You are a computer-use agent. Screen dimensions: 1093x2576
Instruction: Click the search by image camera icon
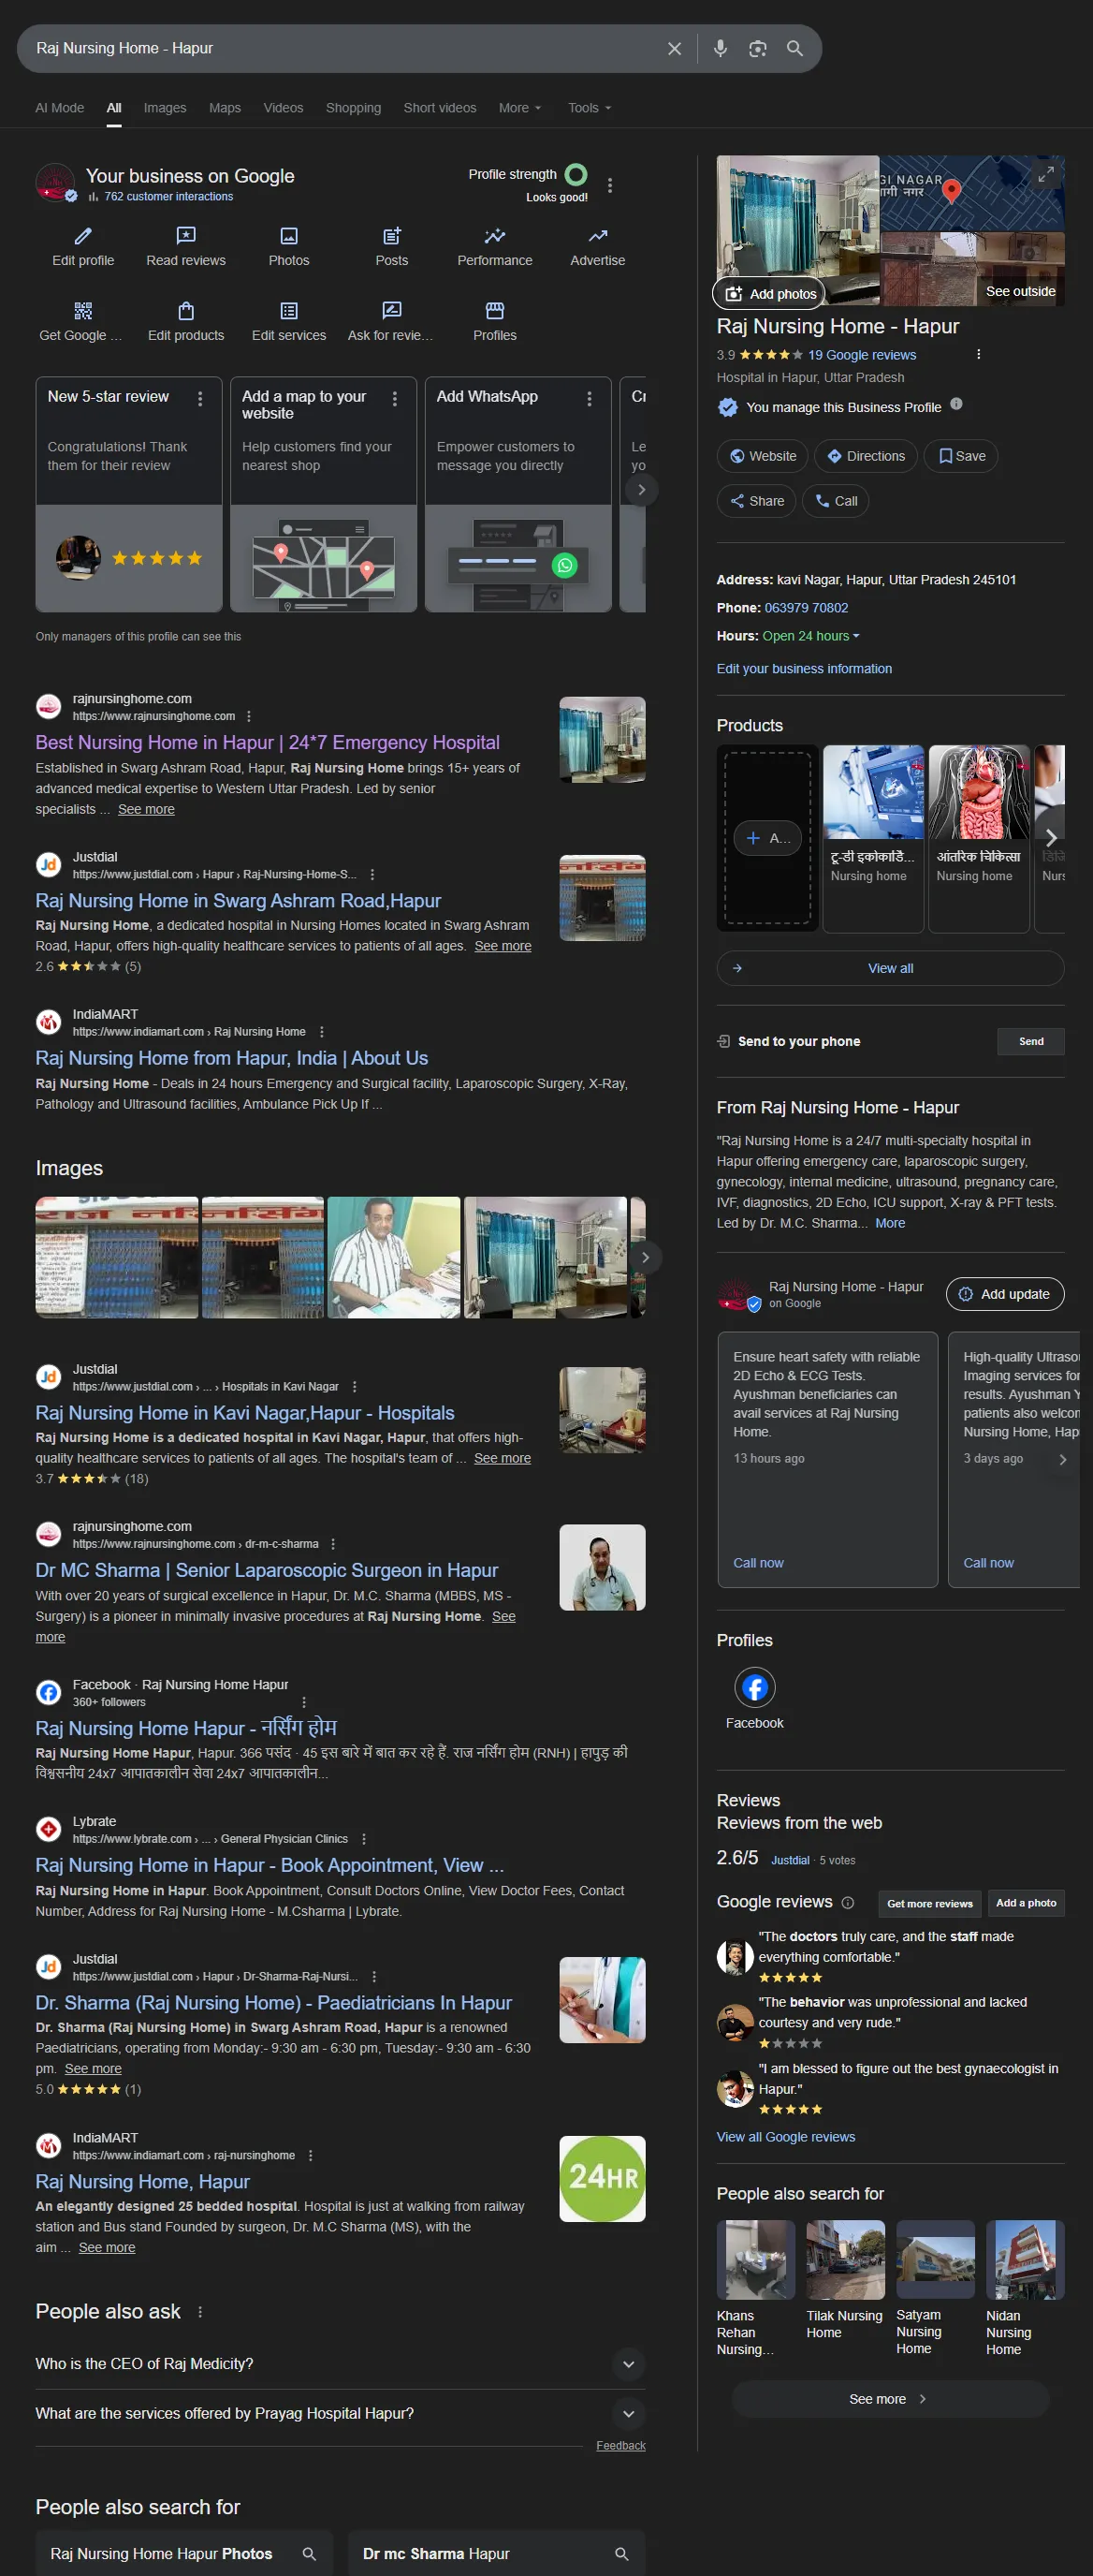(757, 49)
